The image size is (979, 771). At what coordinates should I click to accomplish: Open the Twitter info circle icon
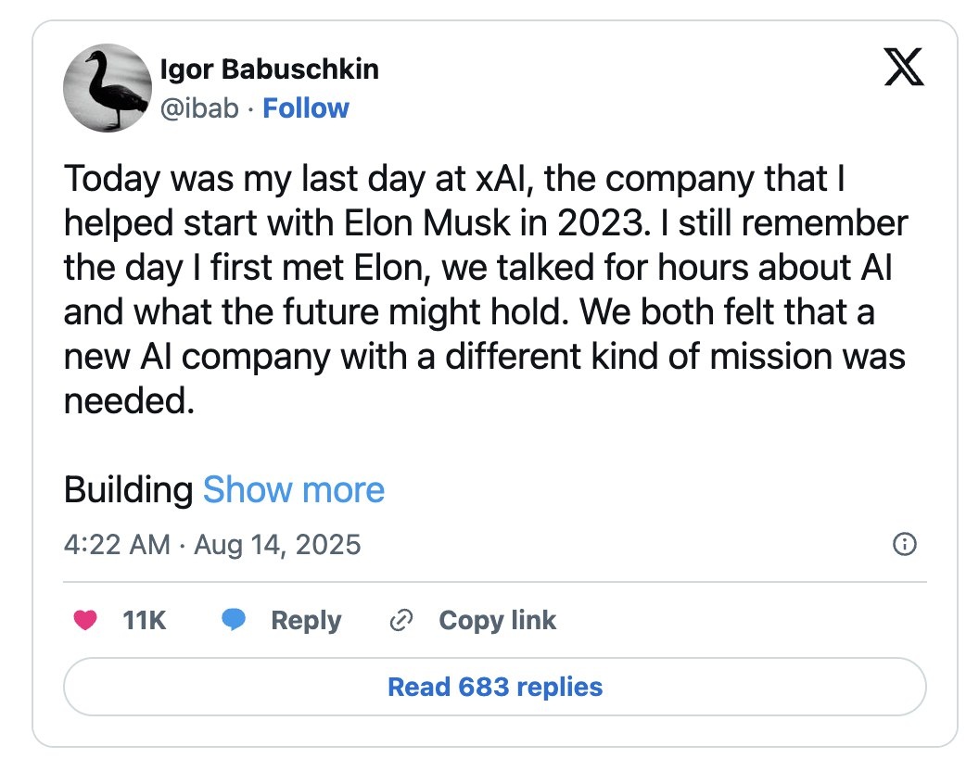904,545
